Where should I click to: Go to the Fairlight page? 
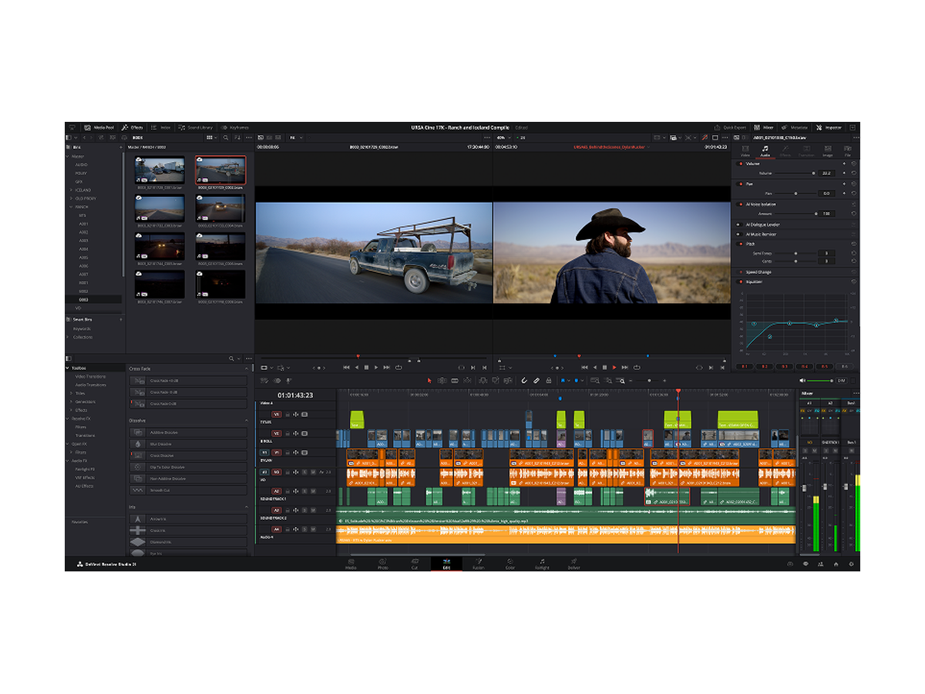(542, 563)
